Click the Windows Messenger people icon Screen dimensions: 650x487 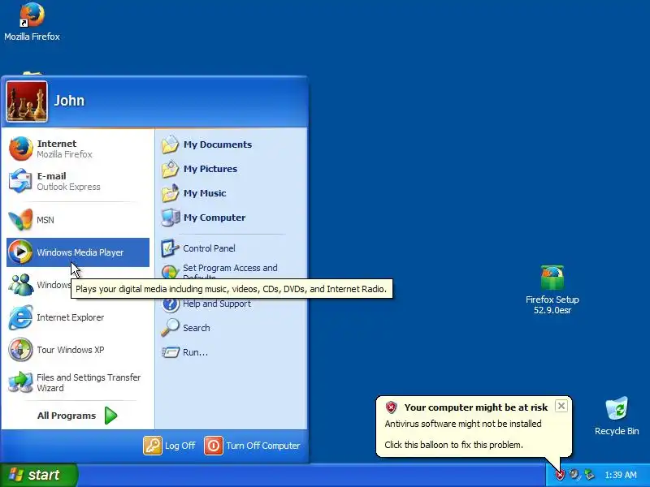pyautogui.click(x=21, y=285)
